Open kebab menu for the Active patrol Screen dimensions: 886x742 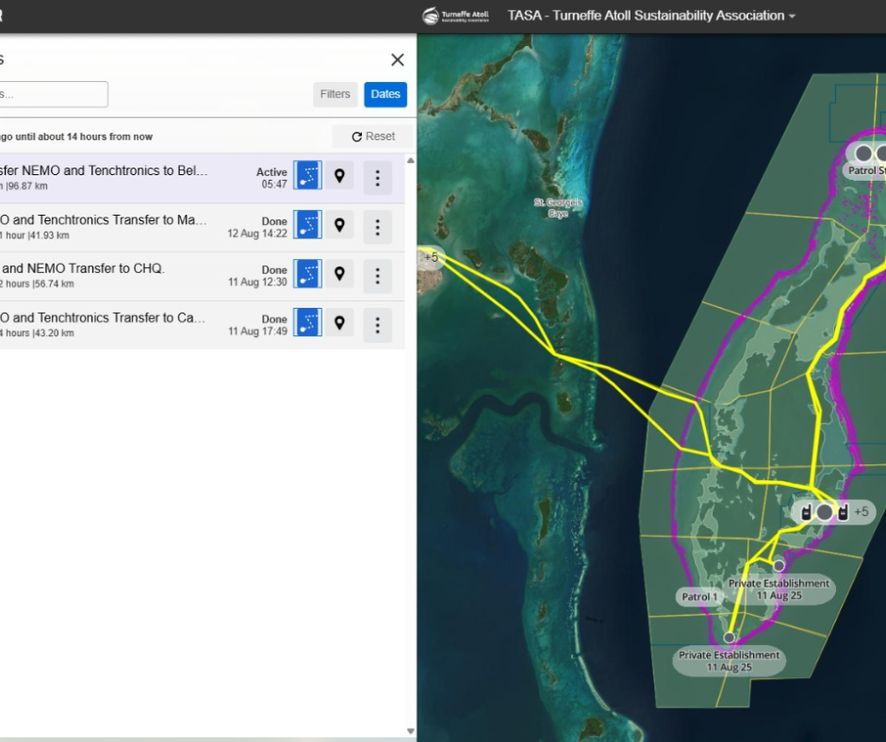coord(377,177)
